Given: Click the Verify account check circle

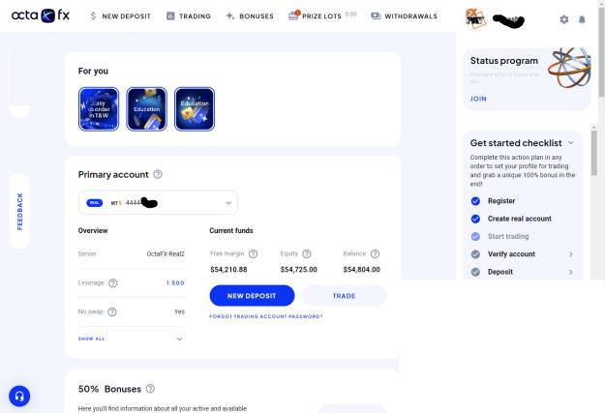Looking at the screenshot, I should pos(475,254).
